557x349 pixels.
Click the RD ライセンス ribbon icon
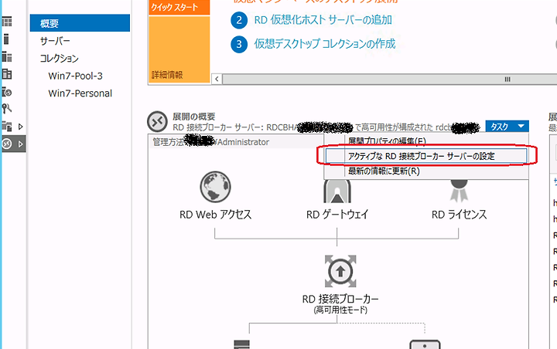point(459,191)
